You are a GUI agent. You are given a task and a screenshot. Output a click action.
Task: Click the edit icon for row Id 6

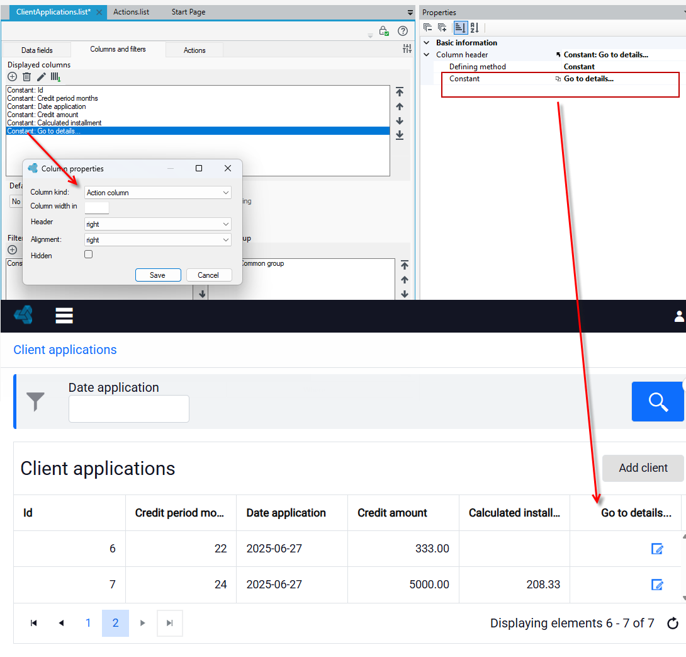click(x=657, y=549)
